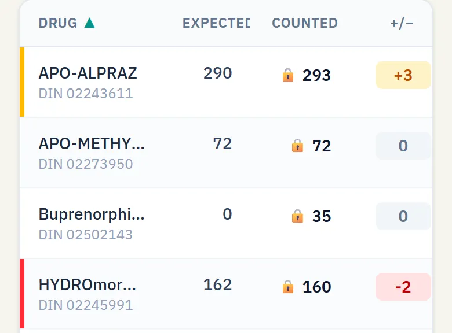This screenshot has width=452, height=333.
Task: Select the HYDROmor... drug name
Action: click(88, 284)
